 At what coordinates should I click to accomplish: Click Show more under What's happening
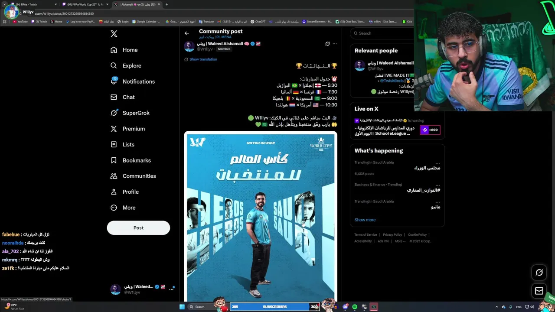pyautogui.click(x=365, y=220)
